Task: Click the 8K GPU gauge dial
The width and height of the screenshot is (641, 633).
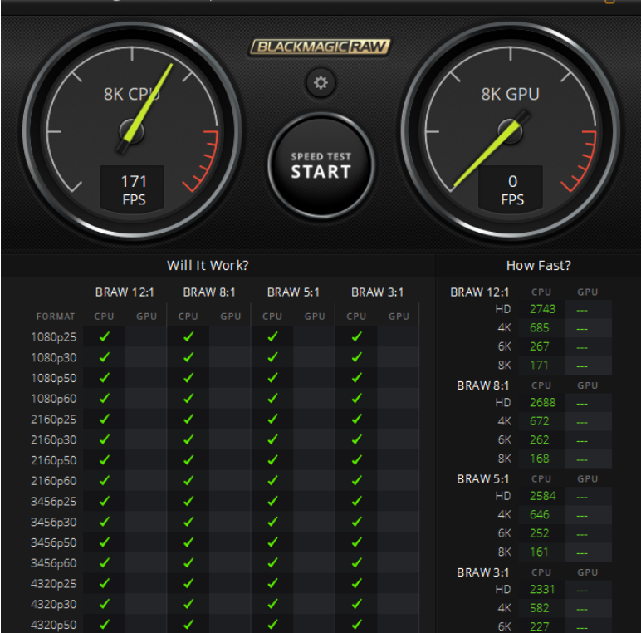Action: coord(511,131)
